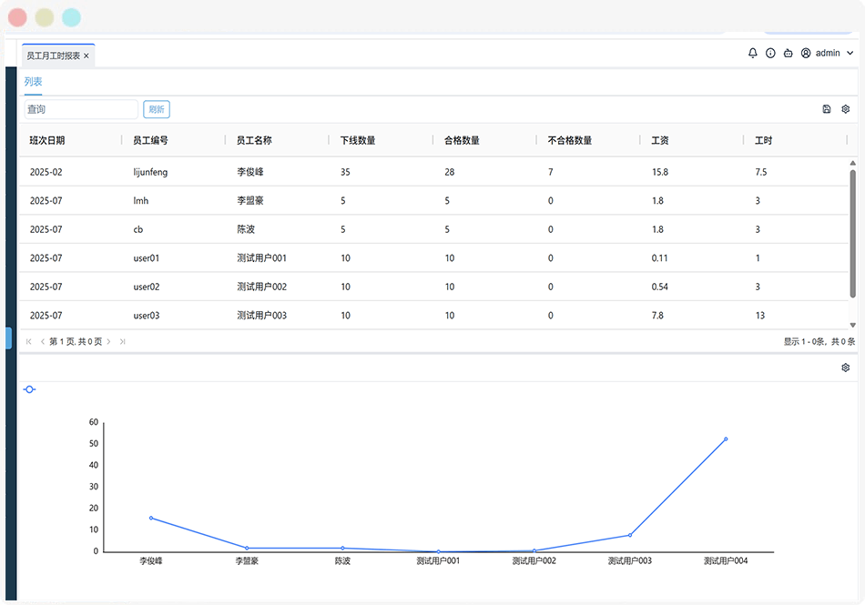The image size is (865, 605).
Task: Click the table scrollbar down arrow
Action: coord(853,325)
